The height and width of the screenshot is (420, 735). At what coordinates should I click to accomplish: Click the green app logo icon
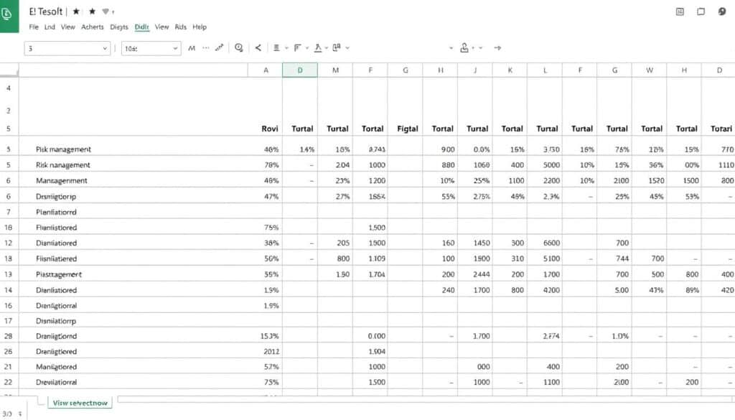click(9, 16)
